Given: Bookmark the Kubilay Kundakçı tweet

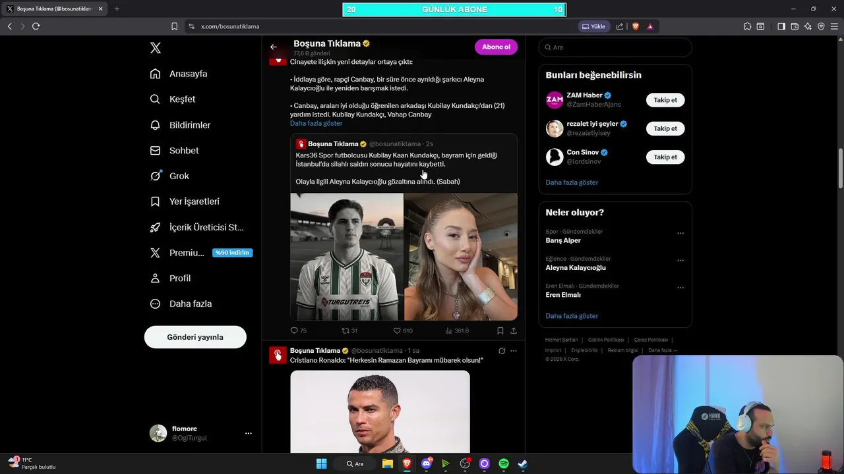Looking at the screenshot, I should 500,330.
